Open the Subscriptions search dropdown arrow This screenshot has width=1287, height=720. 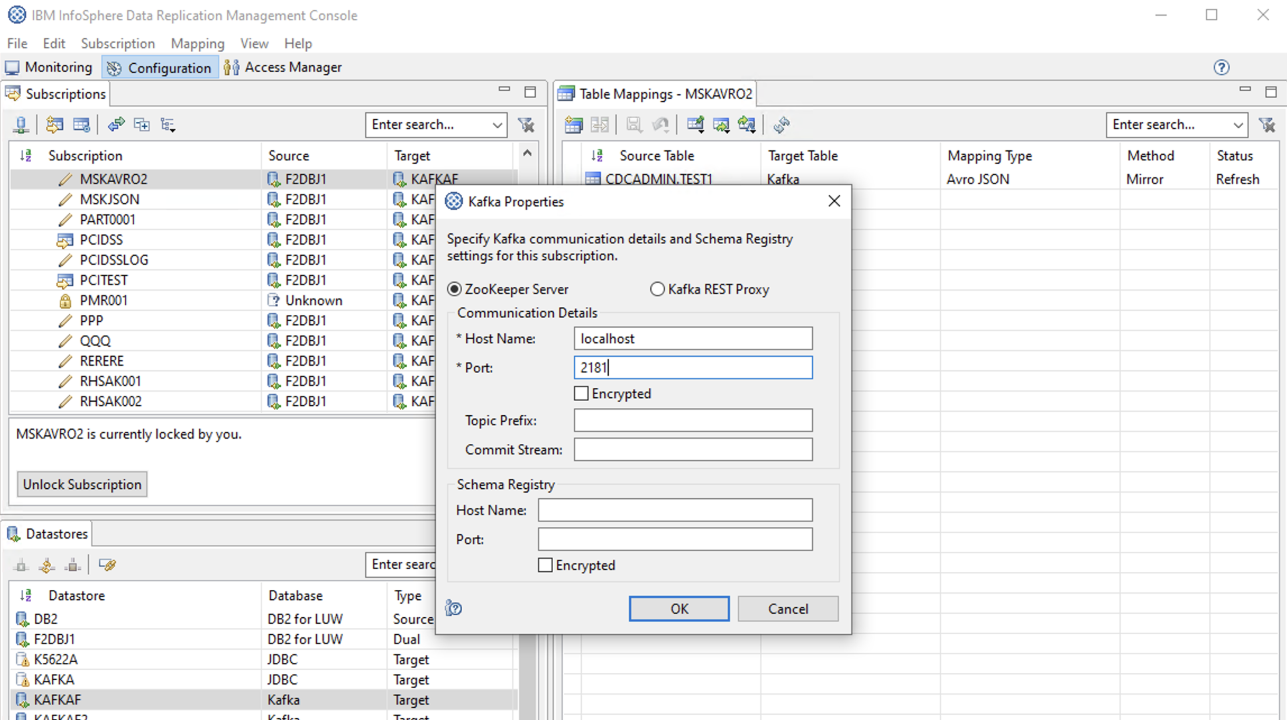(497, 125)
